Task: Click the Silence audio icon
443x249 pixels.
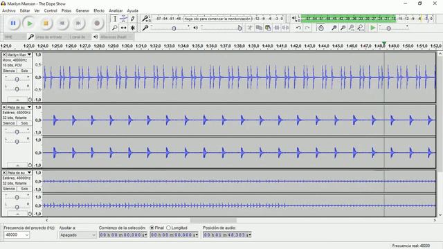Action: 286,28
